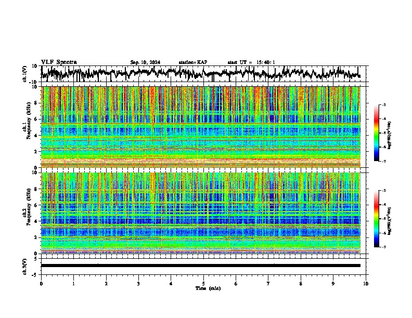Select the date label Sep. 10, 2024
This screenshot has height=318, width=412.
pos(145,62)
